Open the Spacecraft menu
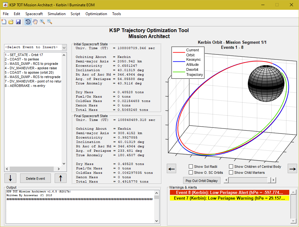The height and width of the screenshot is (227, 299). 34,14
